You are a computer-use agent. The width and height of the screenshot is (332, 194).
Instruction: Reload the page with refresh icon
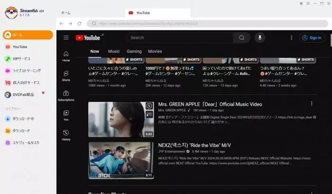79,24
